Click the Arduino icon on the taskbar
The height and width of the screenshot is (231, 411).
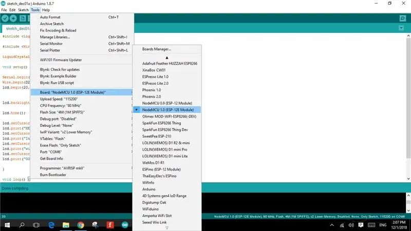(x=125, y=225)
